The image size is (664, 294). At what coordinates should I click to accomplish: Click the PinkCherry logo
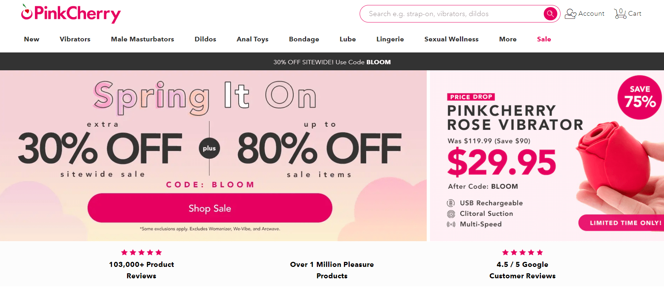(71, 14)
